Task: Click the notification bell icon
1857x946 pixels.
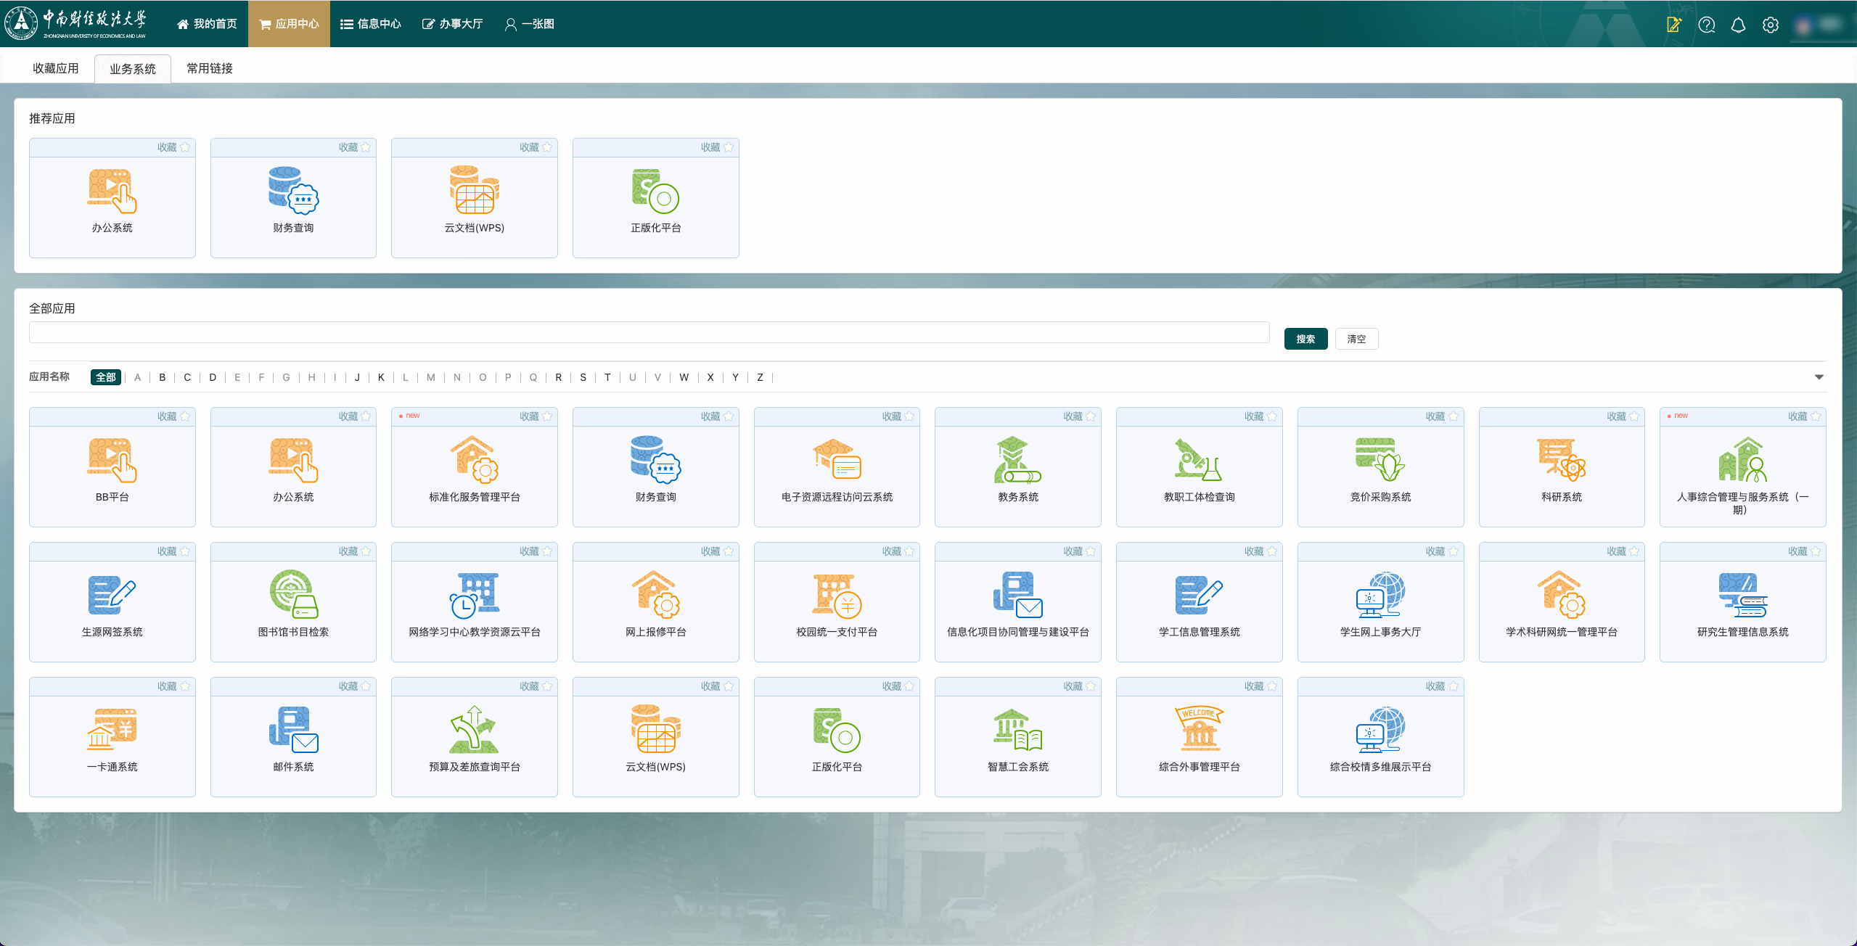Action: tap(1738, 25)
